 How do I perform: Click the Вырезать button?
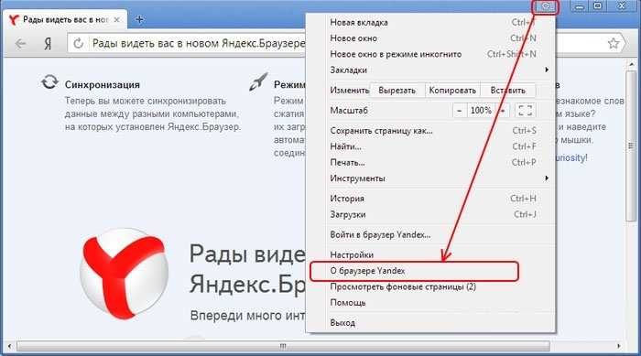397,91
